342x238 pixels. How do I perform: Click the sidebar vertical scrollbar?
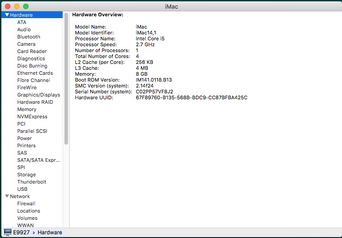pyautogui.click(x=66, y=78)
